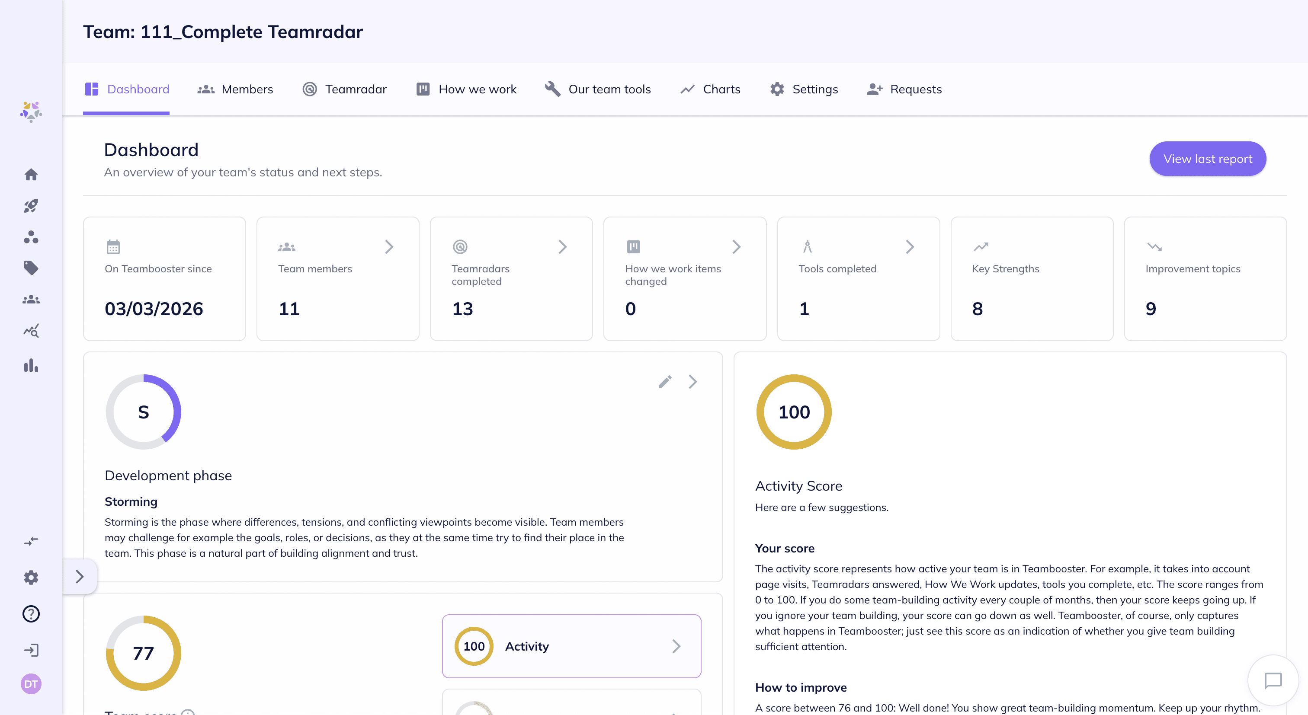Screen dimensions: 1308x715
Task: Click the 03/03/2026 date value
Action: coord(154,309)
